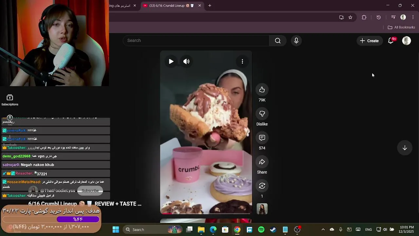Click the OneDrive cloud tray icon
419x236 pixels.
[x=332, y=229]
